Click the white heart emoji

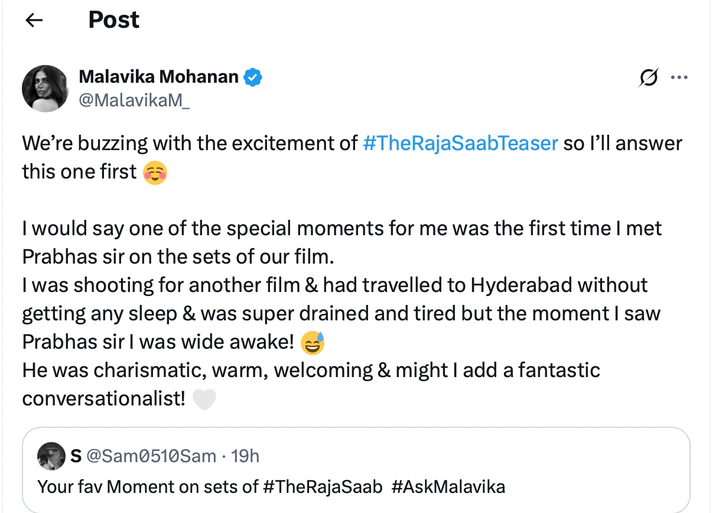[x=204, y=400]
